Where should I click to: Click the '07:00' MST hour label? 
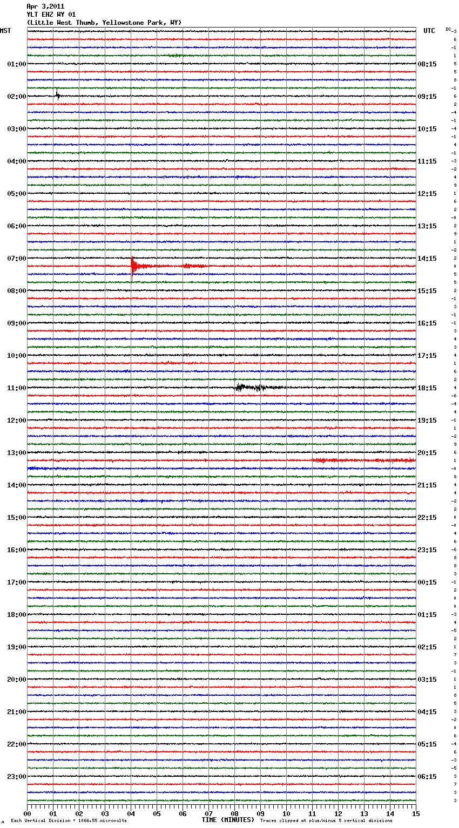(16, 259)
